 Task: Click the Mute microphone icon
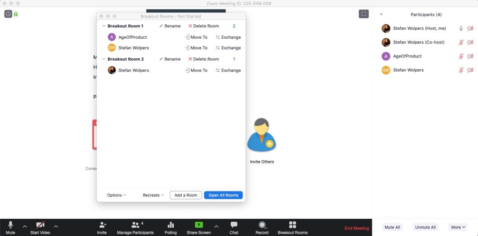coord(11,225)
